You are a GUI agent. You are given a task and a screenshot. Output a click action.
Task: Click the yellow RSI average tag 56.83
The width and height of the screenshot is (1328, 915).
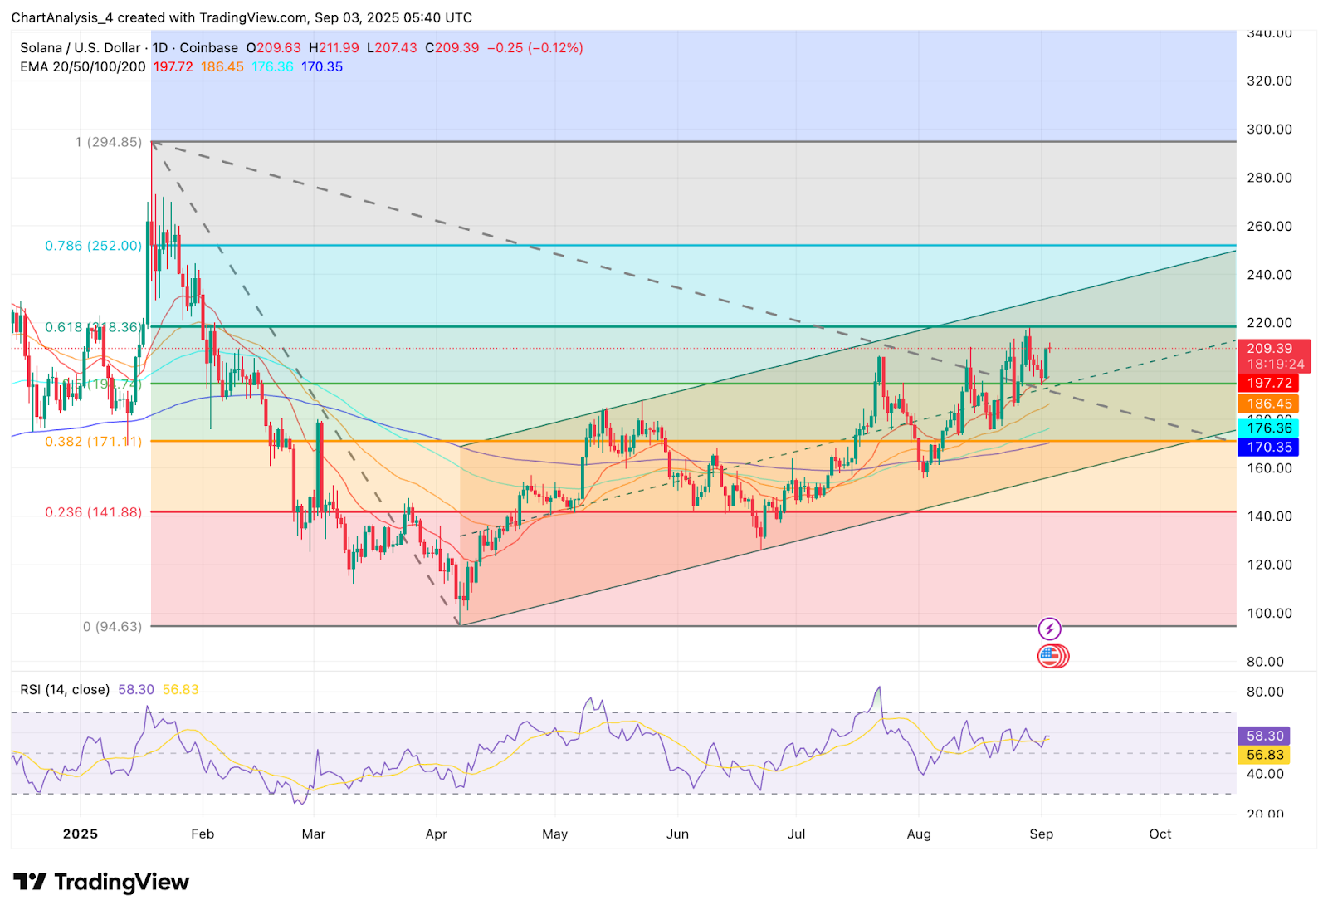[1264, 755]
